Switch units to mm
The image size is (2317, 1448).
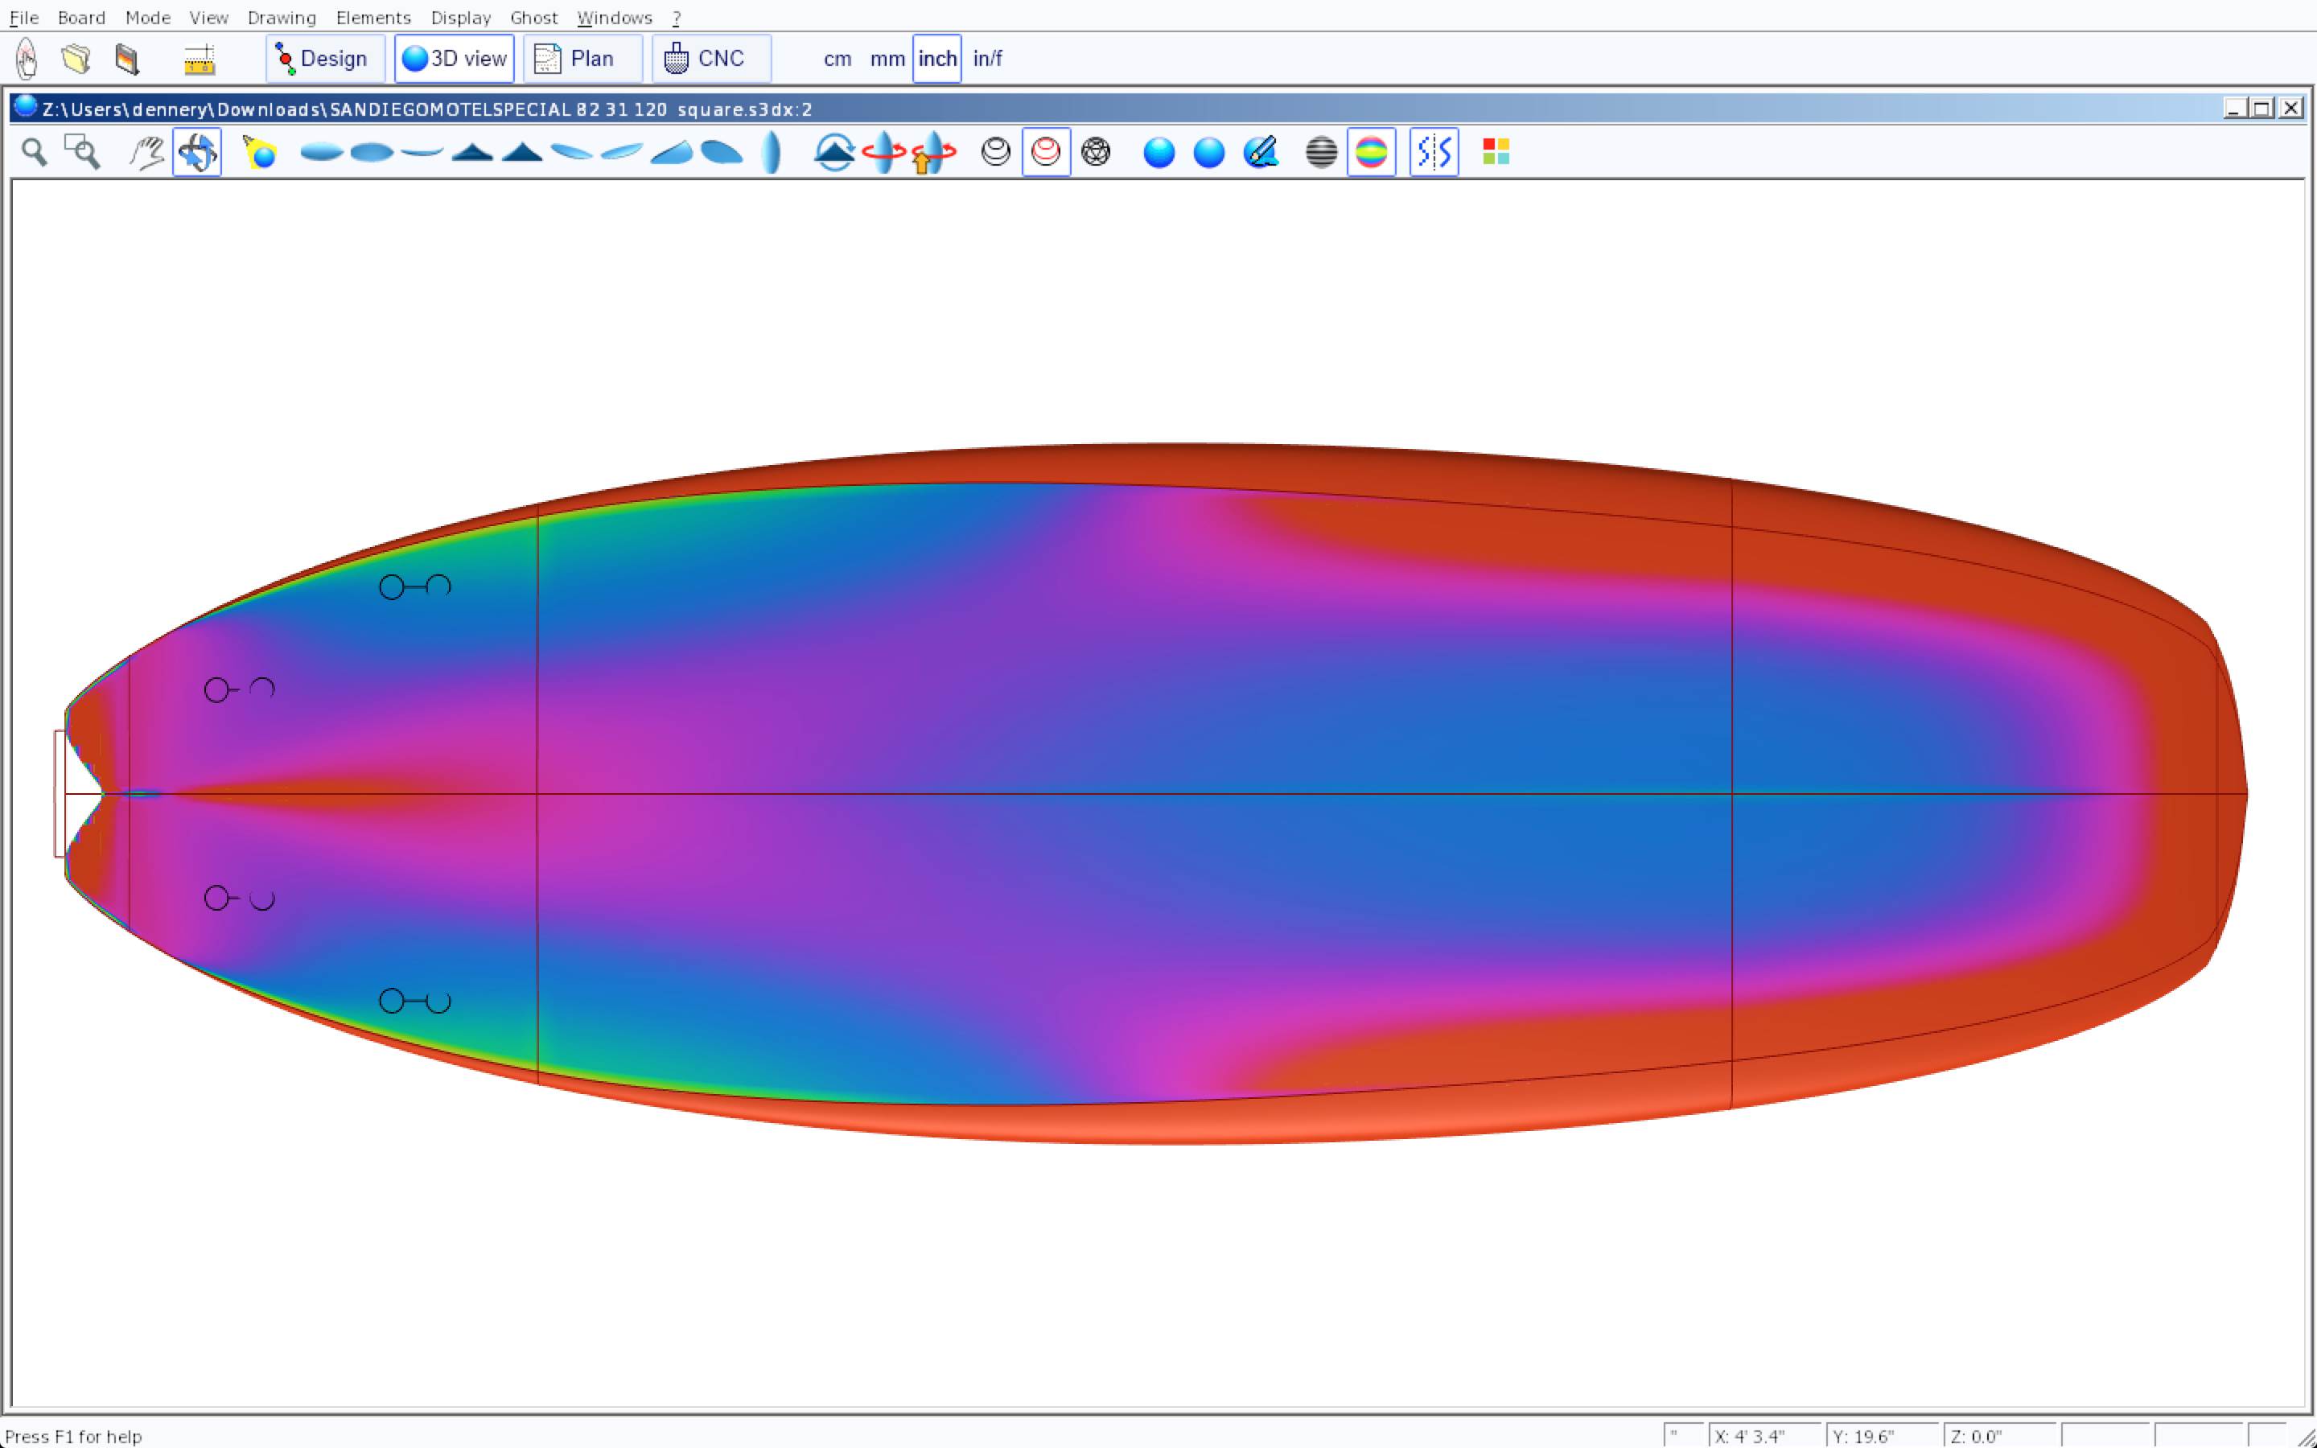click(887, 60)
